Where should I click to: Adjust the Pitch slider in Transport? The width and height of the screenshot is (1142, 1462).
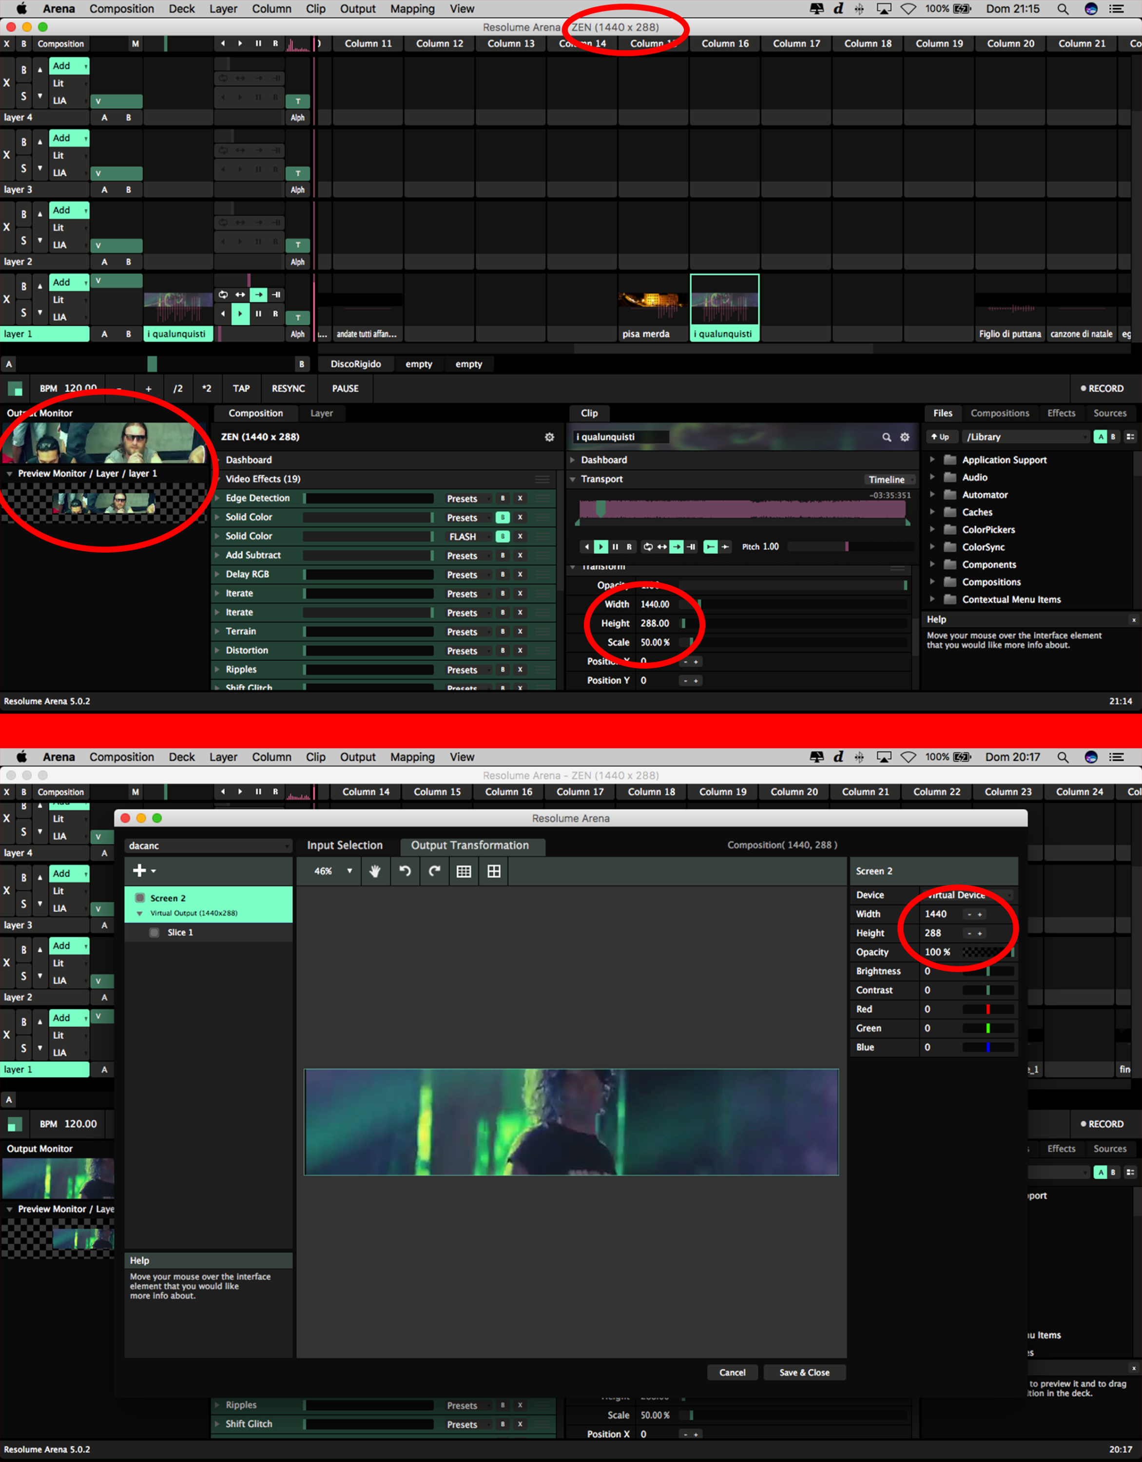(x=847, y=547)
